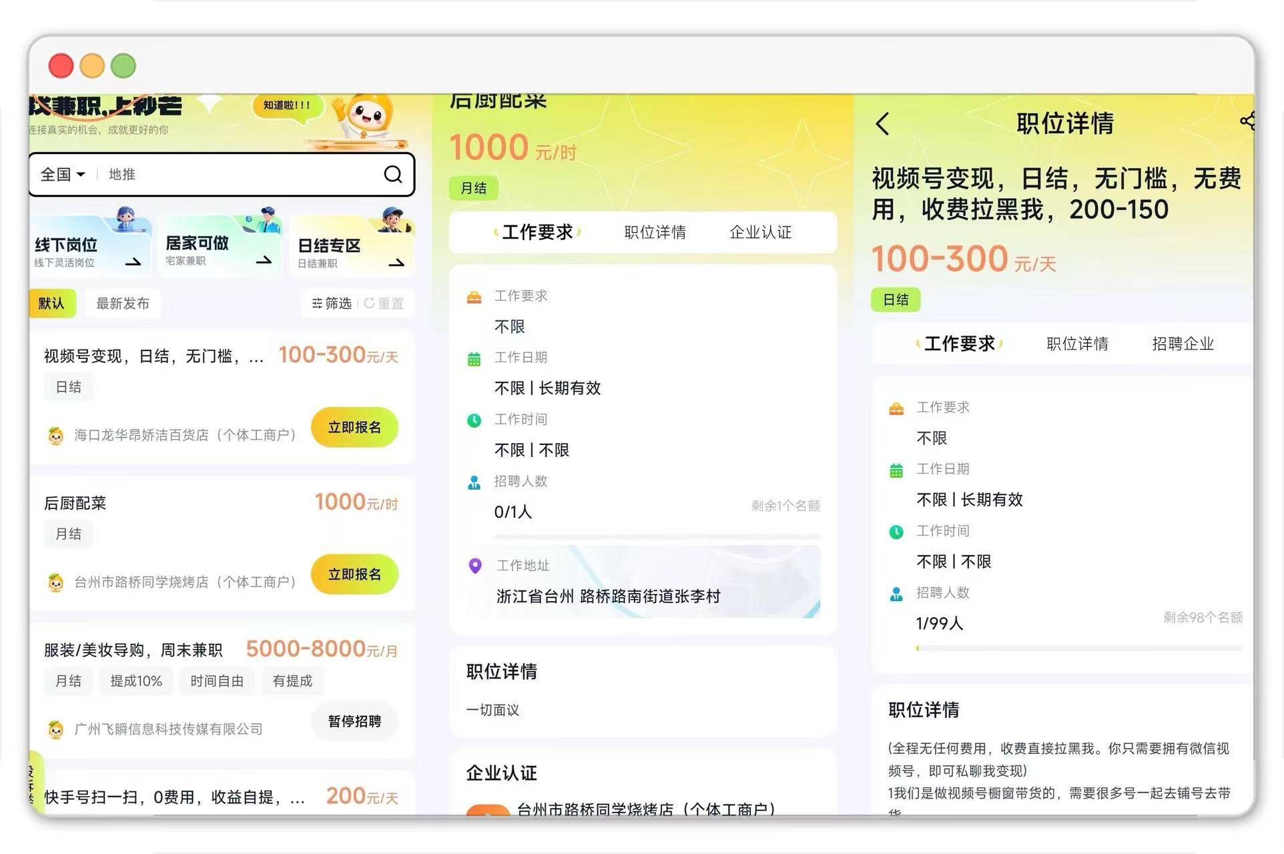Image resolution: width=1284 pixels, height=854 pixels.
Task: Open the 筛选 filter options
Action: pyautogui.click(x=332, y=304)
